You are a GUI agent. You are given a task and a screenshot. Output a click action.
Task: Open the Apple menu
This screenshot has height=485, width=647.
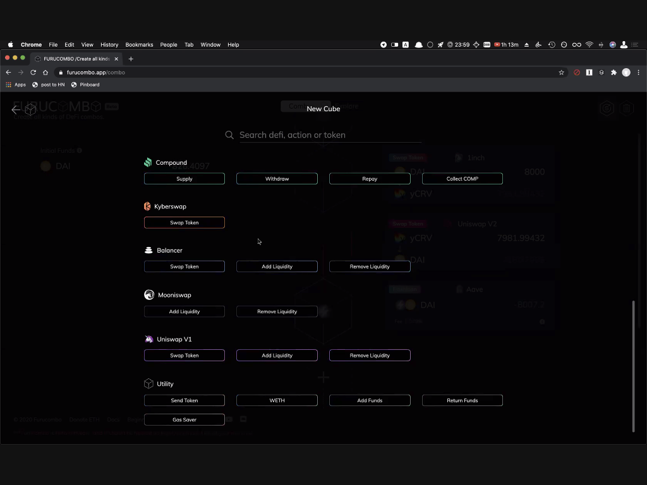(x=10, y=45)
